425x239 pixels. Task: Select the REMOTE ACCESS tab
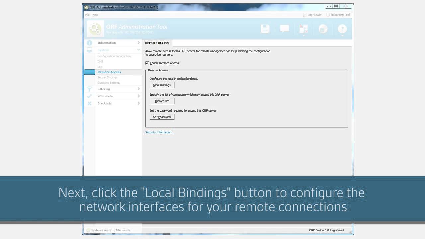(157, 43)
